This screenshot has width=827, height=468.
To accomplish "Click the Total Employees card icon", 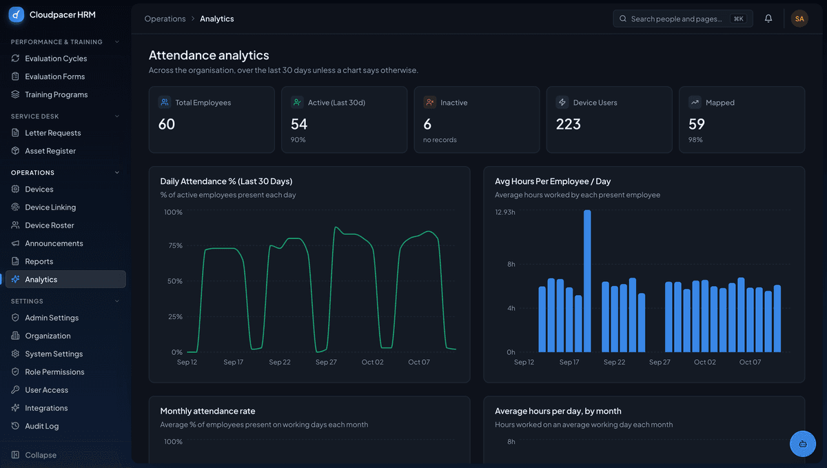I will point(164,102).
